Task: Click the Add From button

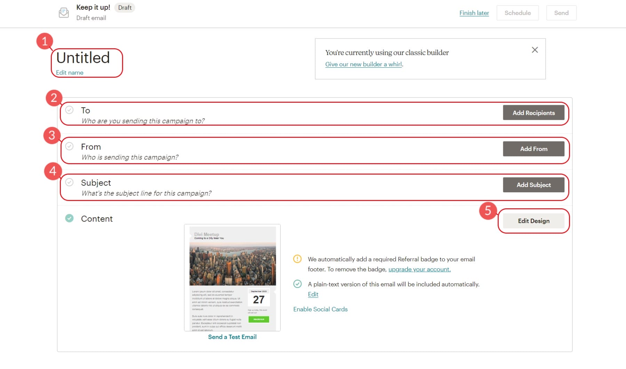Action: (x=533, y=149)
